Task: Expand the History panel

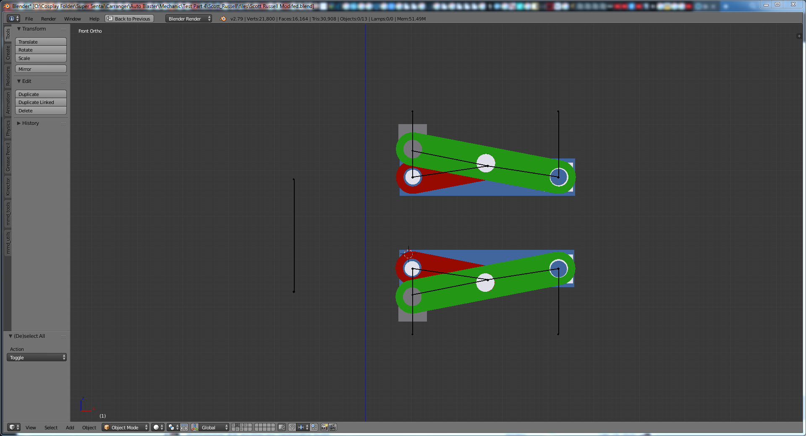Action: [x=19, y=123]
